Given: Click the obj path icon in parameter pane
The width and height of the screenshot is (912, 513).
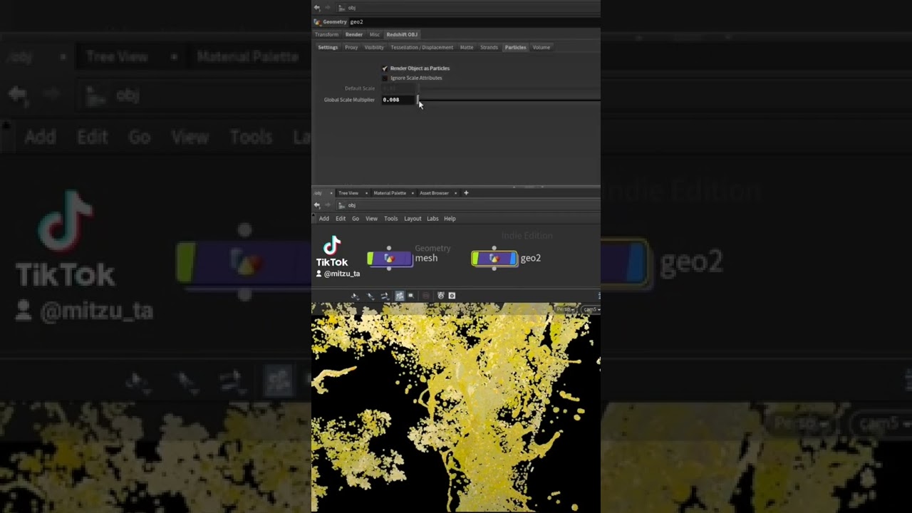Looking at the screenshot, I should pyautogui.click(x=342, y=8).
